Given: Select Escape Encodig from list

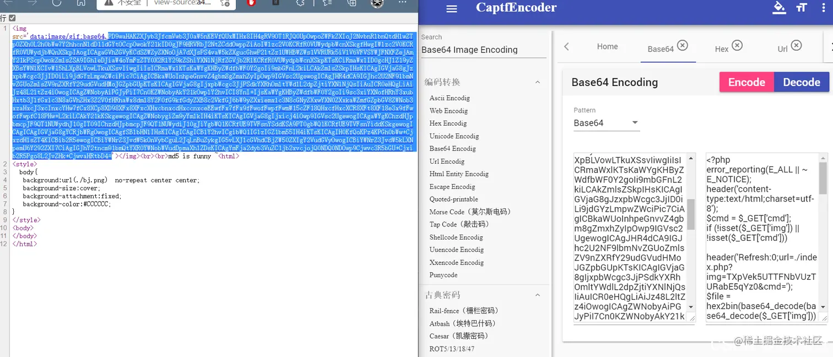Looking at the screenshot, I should 452,187.
